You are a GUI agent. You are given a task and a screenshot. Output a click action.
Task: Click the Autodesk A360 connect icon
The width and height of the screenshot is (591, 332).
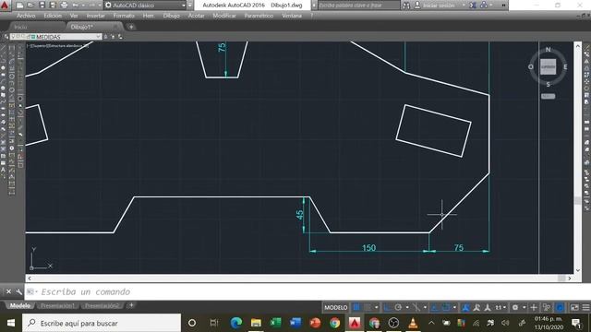[x=484, y=6]
